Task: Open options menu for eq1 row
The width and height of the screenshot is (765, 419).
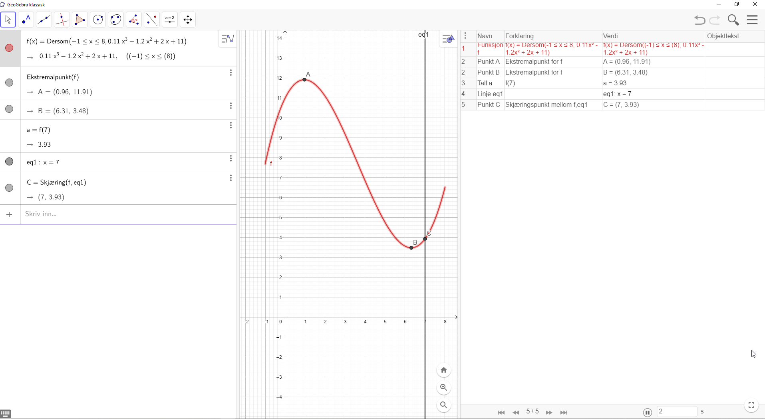Action: click(x=231, y=158)
